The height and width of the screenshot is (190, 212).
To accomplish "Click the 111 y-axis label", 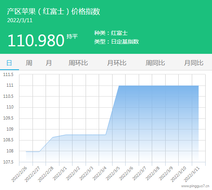I will 10,85.
